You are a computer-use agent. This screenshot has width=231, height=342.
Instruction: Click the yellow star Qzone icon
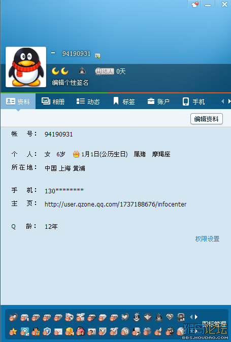click(x=13, y=332)
